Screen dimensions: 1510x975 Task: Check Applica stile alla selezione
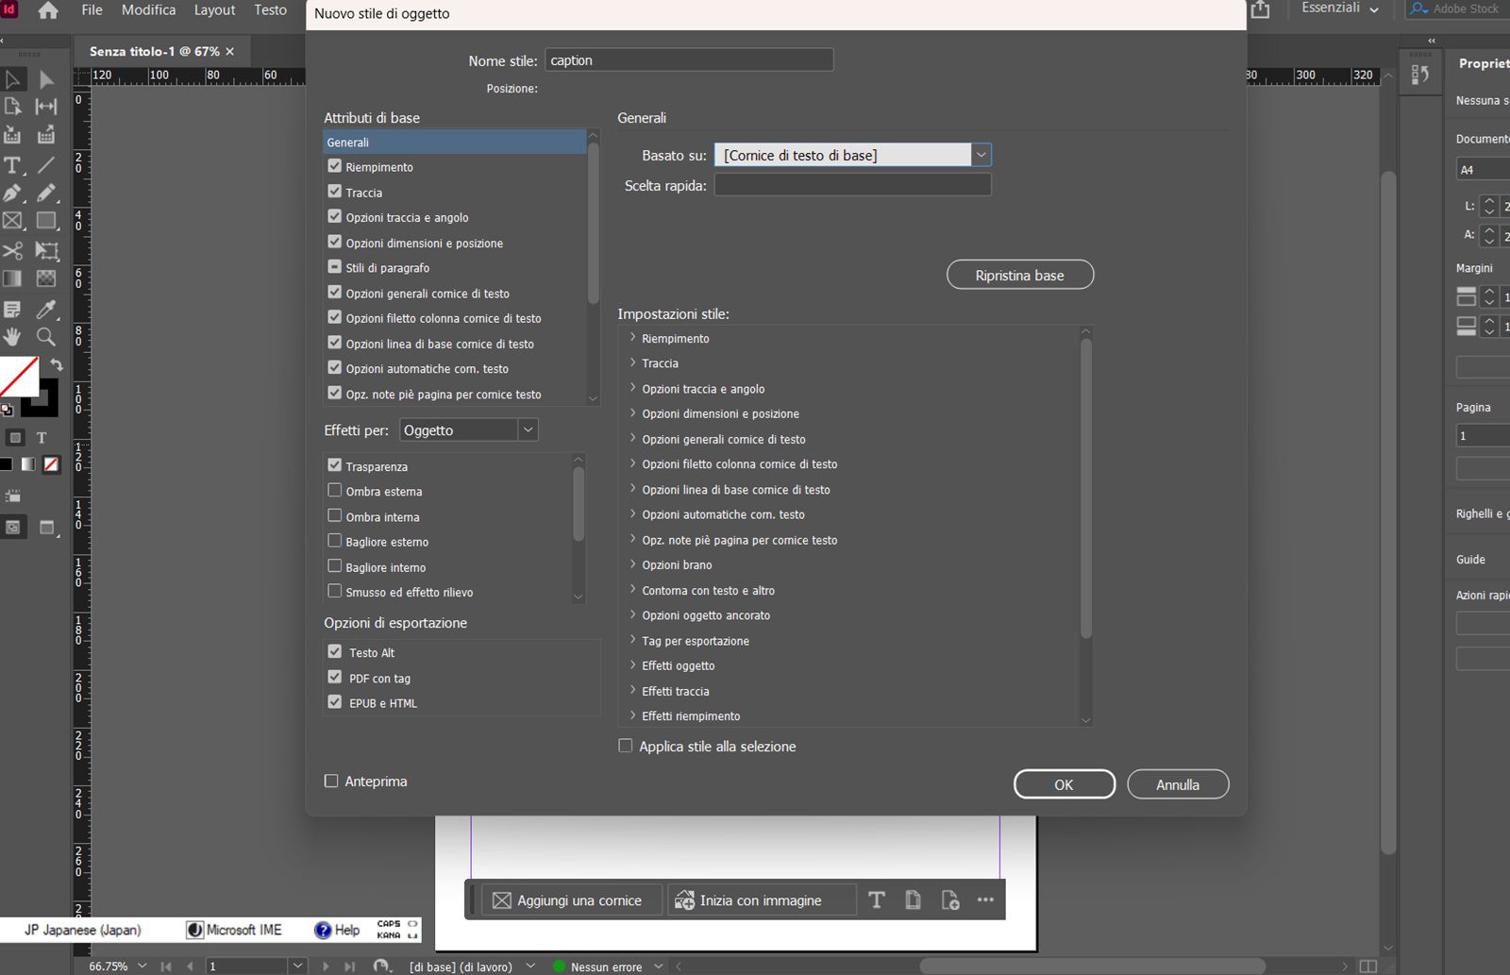coord(625,746)
